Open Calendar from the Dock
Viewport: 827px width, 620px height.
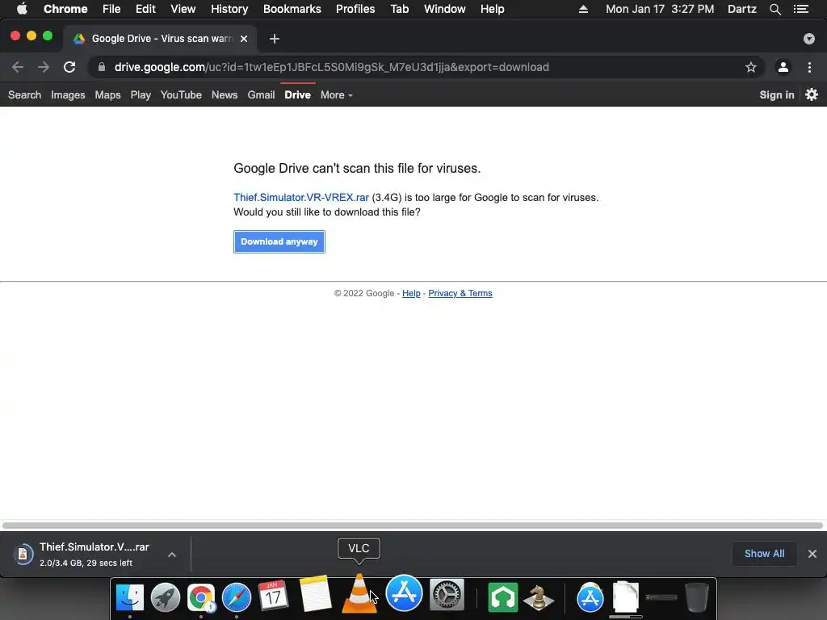coord(272,596)
